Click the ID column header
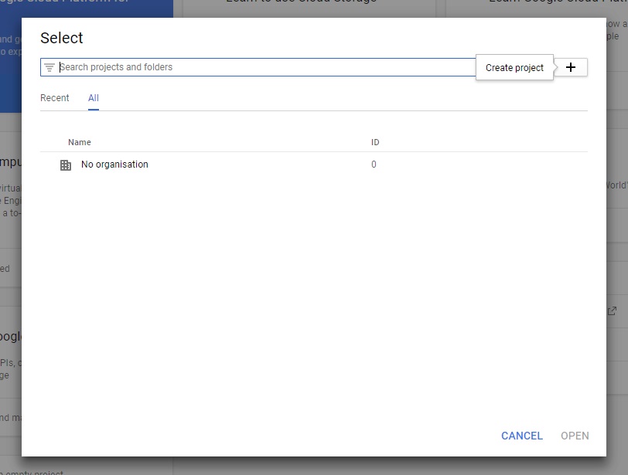The width and height of the screenshot is (628, 475). (375, 142)
